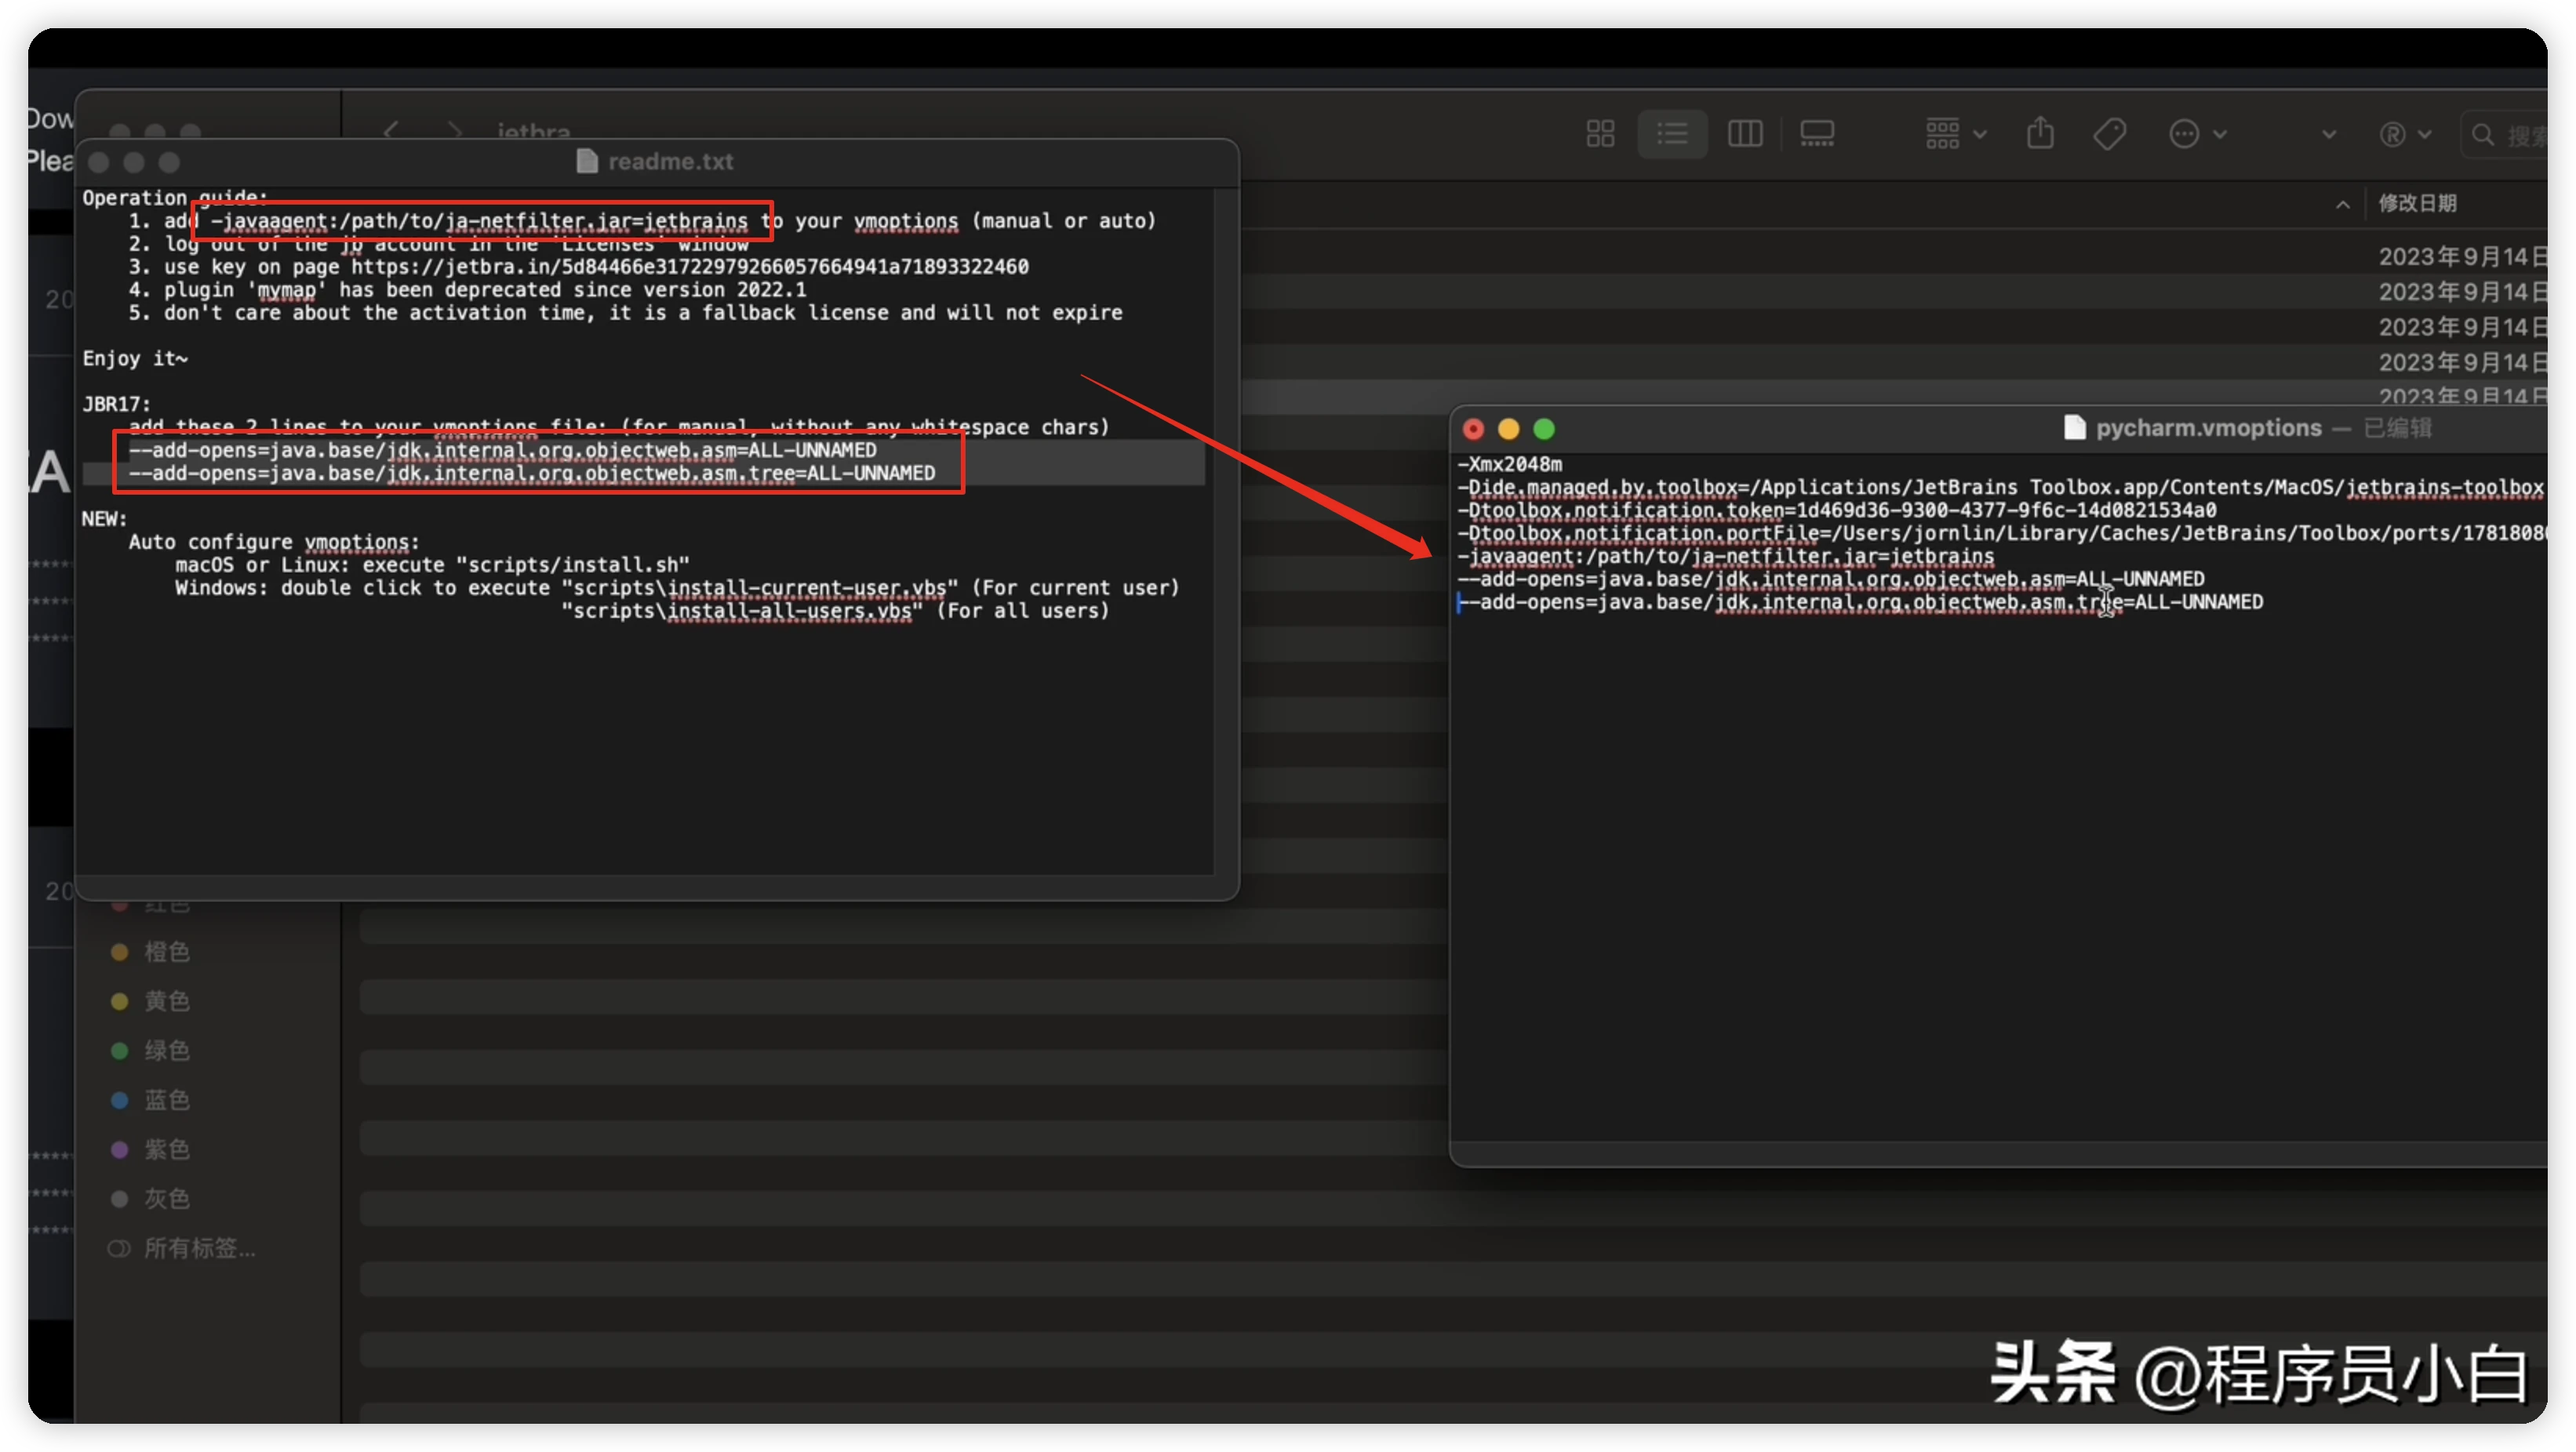Click the -javaagent line in vmoptions
Viewport: 2576px width, 1452px height.
pos(1725,556)
